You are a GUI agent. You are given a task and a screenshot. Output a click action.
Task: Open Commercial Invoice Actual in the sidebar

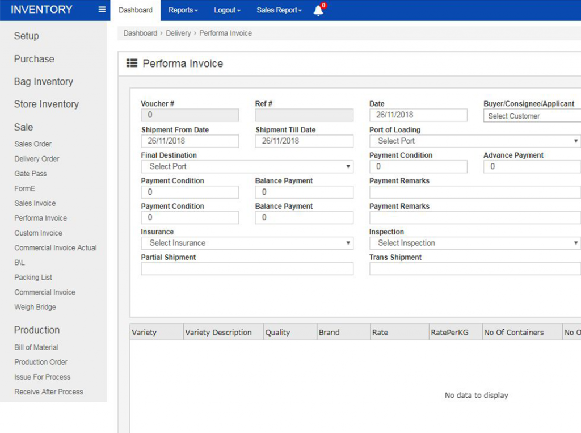click(56, 247)
